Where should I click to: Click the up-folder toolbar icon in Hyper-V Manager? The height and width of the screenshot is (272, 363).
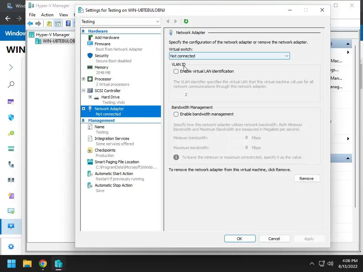(x=49, y=23)
